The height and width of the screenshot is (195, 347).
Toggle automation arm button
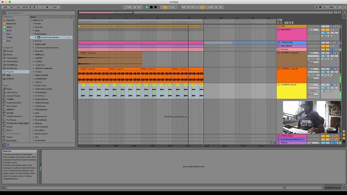point(165,7)
